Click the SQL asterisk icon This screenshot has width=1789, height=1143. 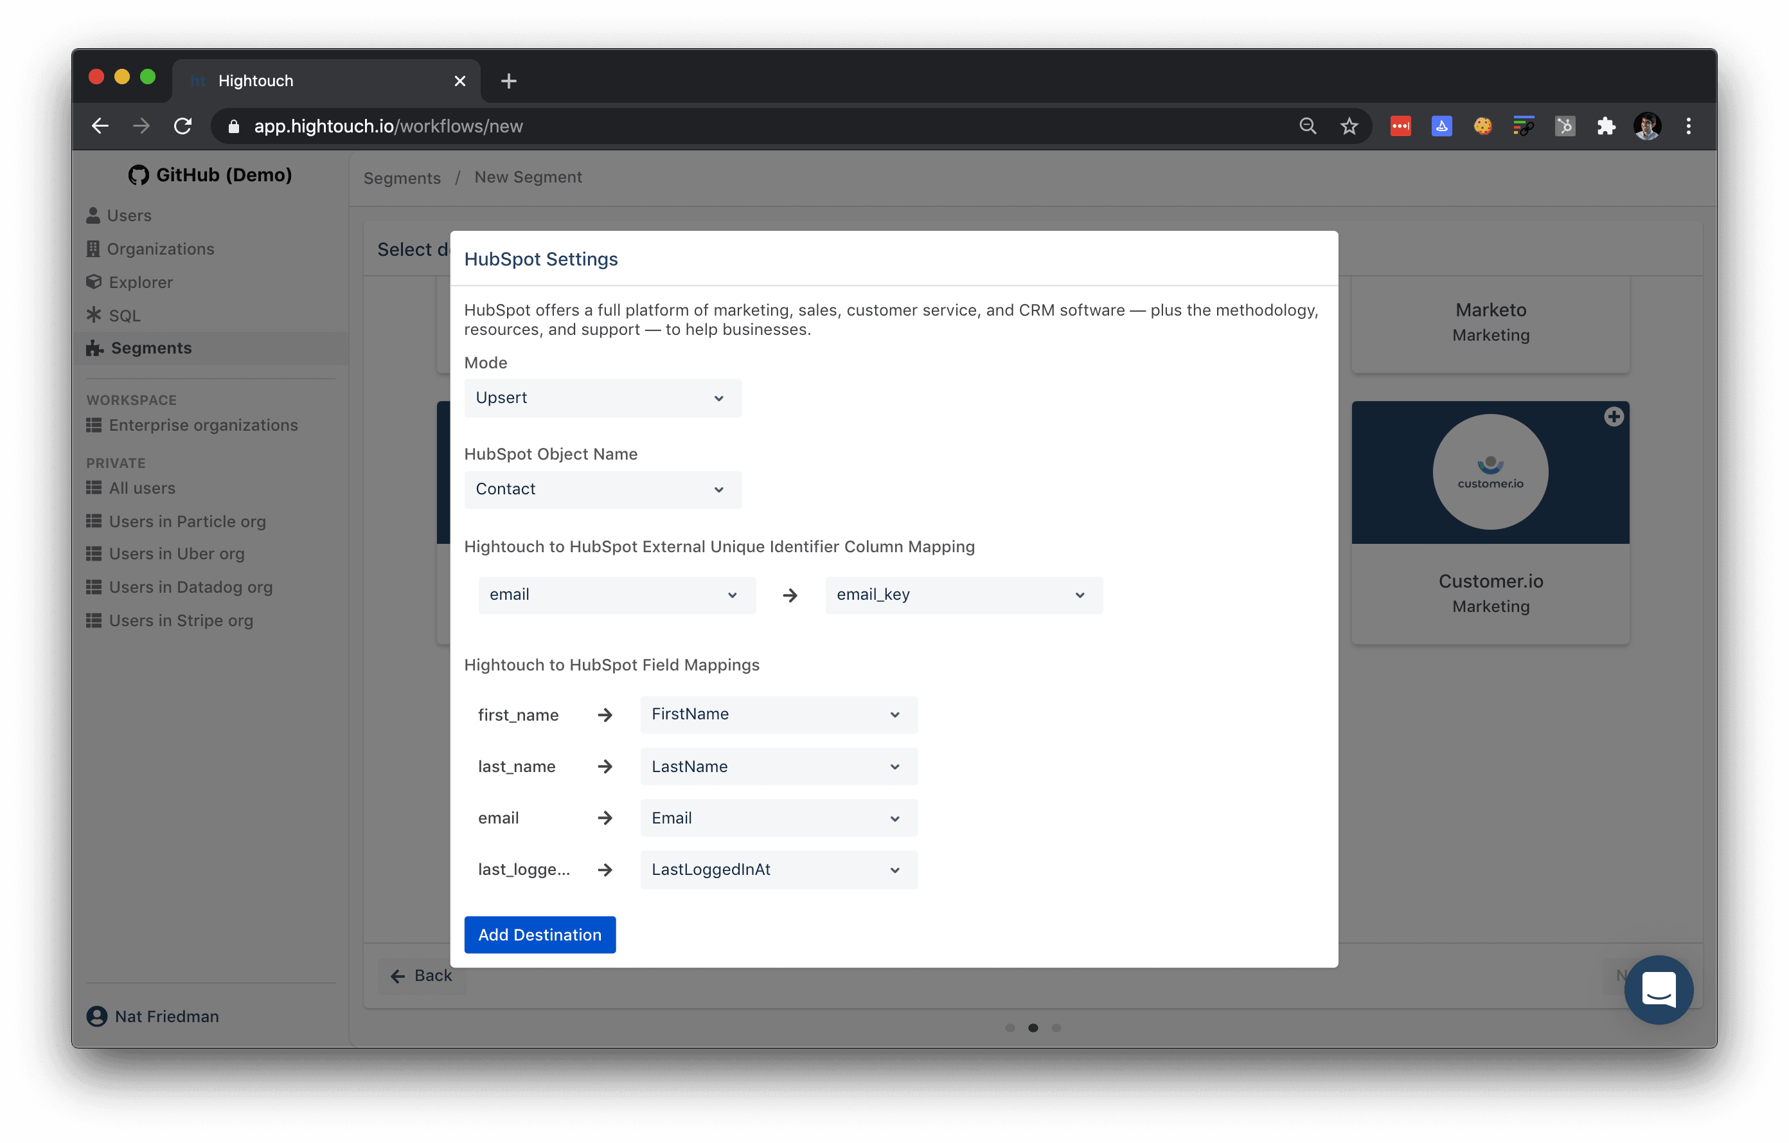94,315
